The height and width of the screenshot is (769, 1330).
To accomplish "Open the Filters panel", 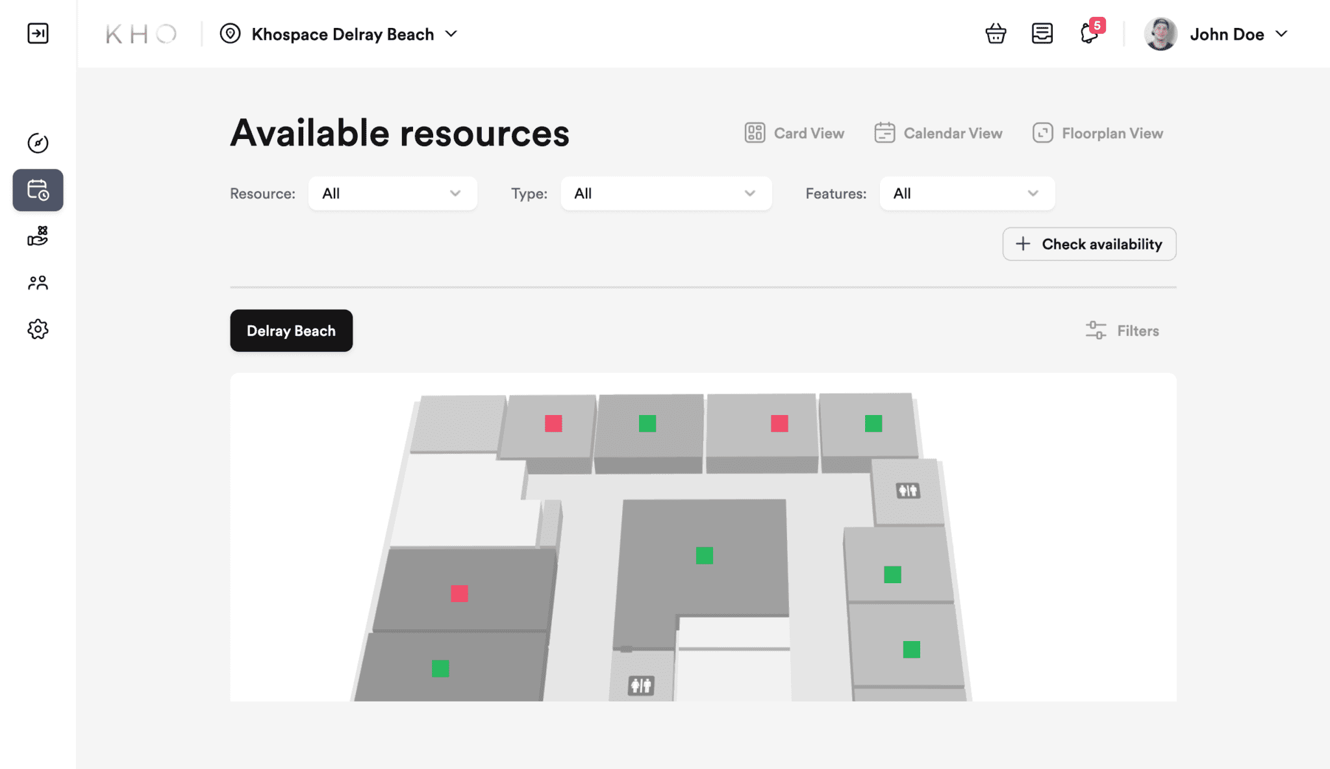I will [1122, 331].
